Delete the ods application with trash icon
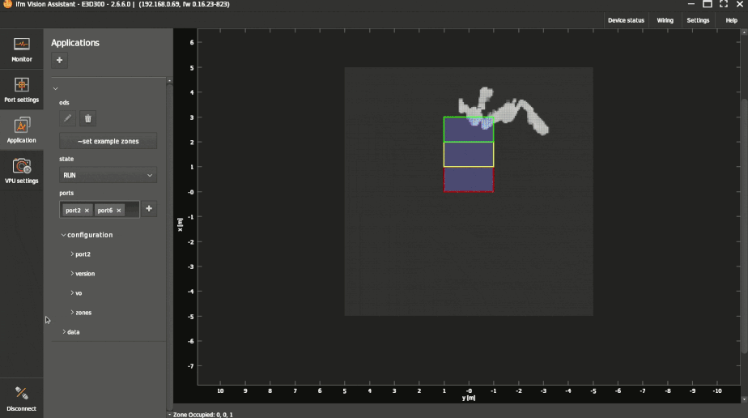748x418 pixels. (88, 118)
